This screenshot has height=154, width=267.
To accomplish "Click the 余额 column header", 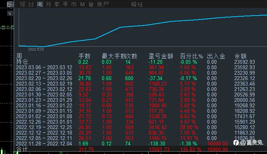I will tap(240, 56).
